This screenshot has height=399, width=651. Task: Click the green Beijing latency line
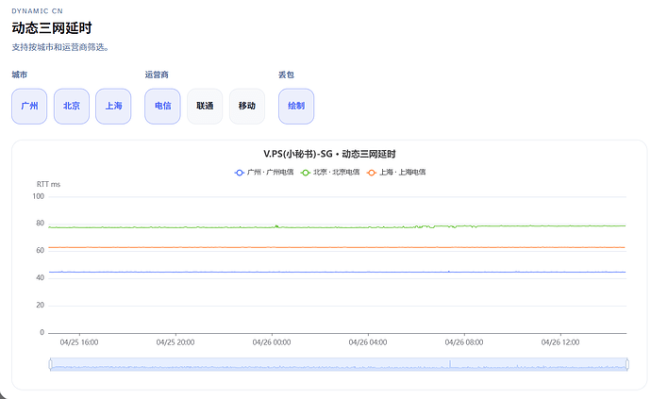336,227
